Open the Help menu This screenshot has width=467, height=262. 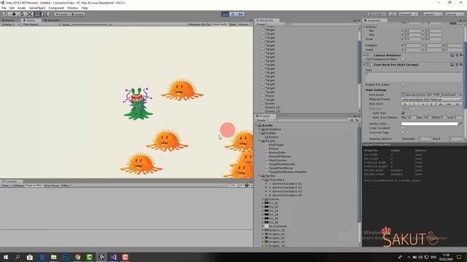pos(85,8)
